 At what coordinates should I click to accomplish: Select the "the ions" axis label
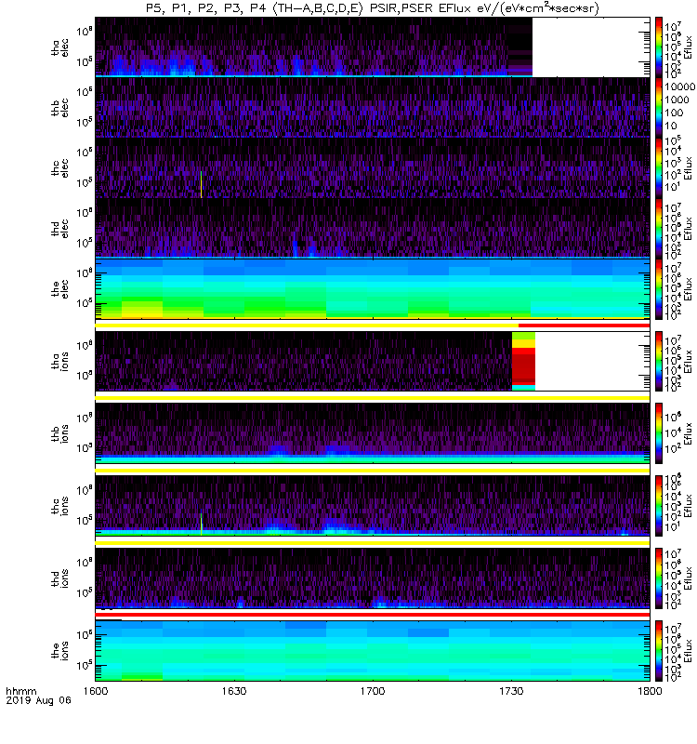59,650
